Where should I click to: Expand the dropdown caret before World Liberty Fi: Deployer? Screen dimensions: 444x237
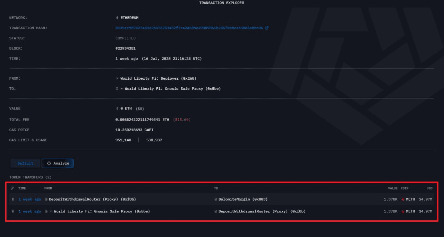click(x=117, y=79)
